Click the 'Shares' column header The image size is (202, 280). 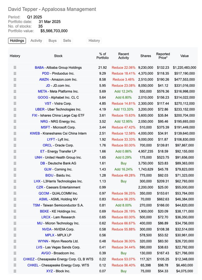(x=146, y=56)
